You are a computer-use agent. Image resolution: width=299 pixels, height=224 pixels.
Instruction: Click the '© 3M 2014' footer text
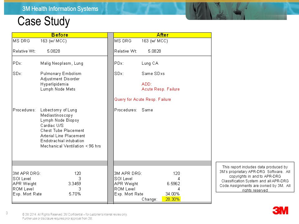click(x=75, y=217)
